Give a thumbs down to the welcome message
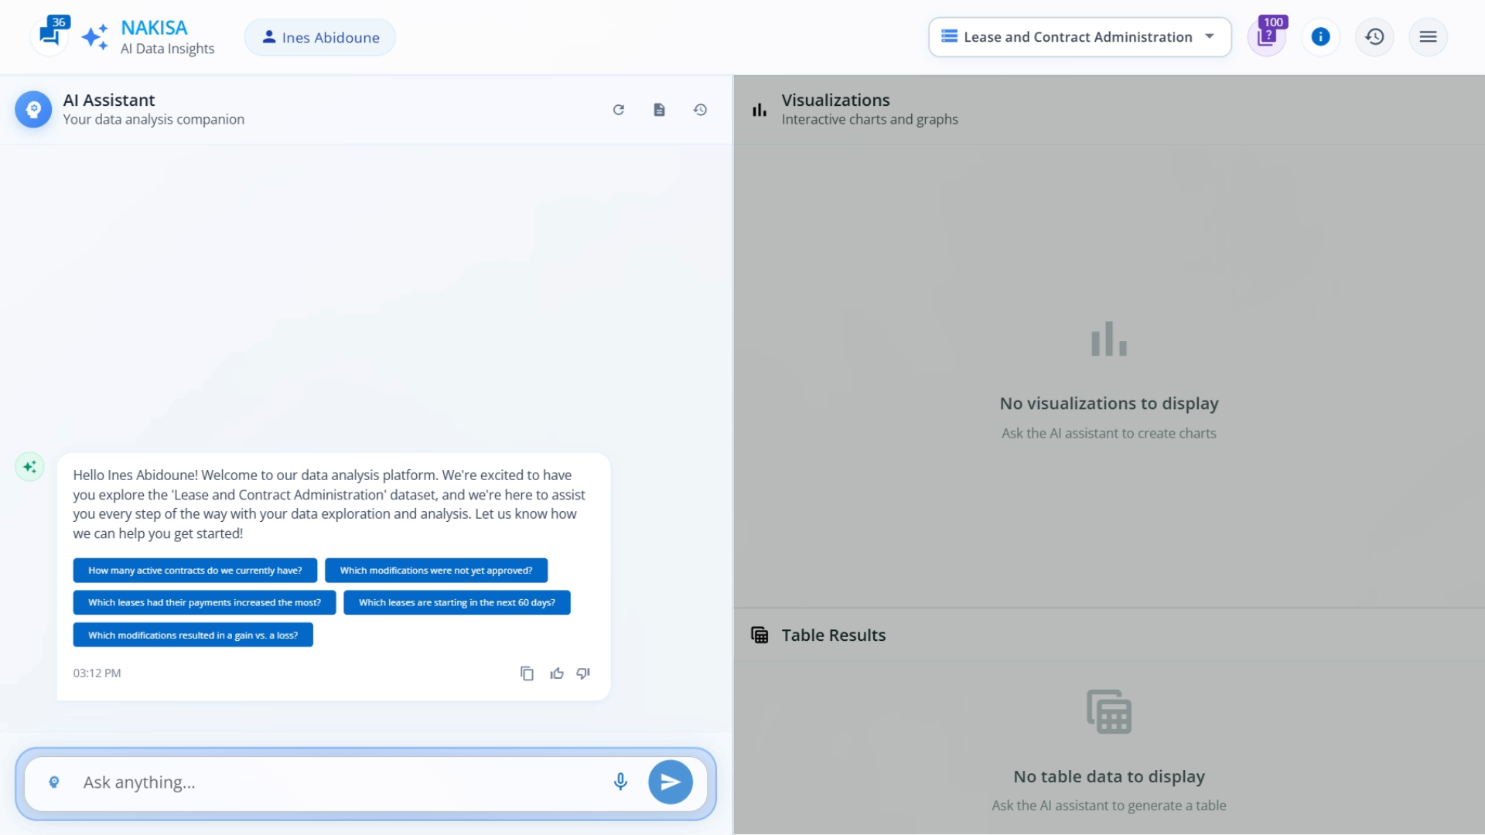Viewport: 1485px width, 835px height. tap(583, 673)
